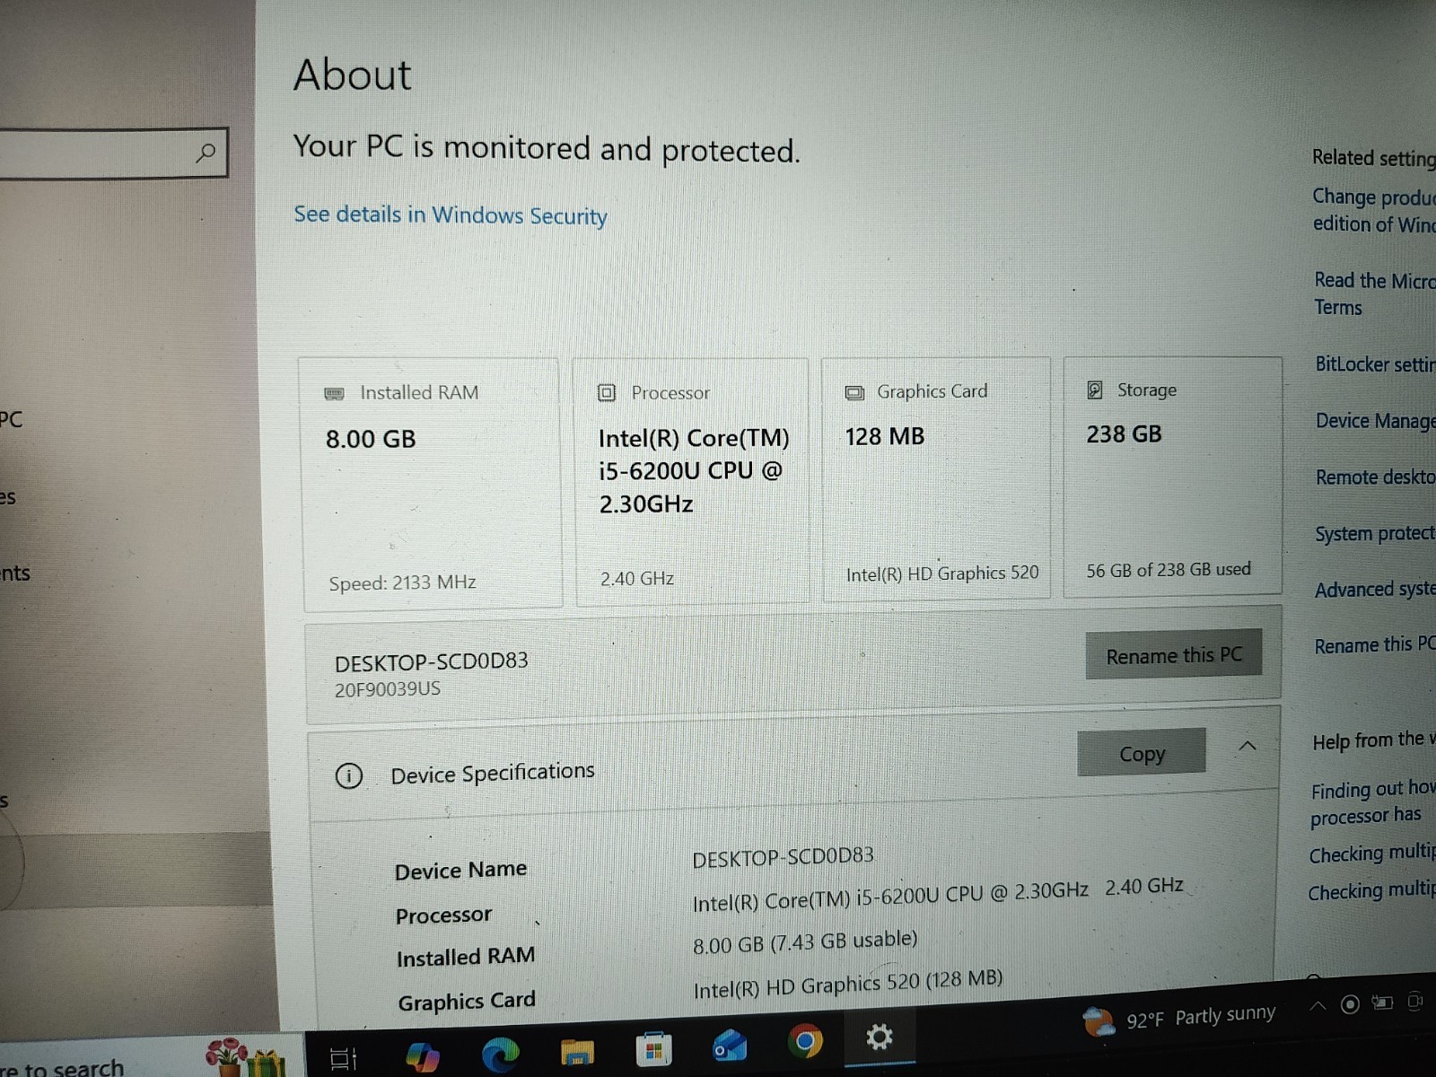The image size is (1436, 1077).
Task: Copy the device specifications
Action: [x=1142, y=754]
